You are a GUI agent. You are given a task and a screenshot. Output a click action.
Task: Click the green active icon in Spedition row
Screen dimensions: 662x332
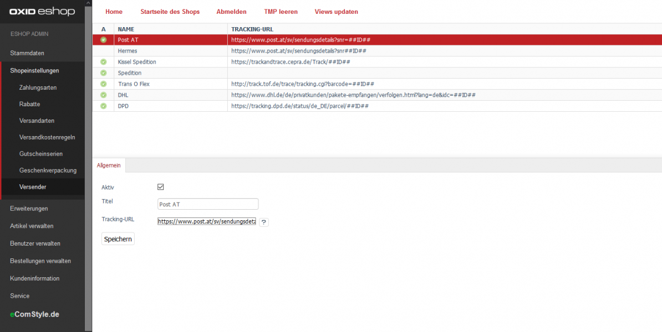(104, 73)
